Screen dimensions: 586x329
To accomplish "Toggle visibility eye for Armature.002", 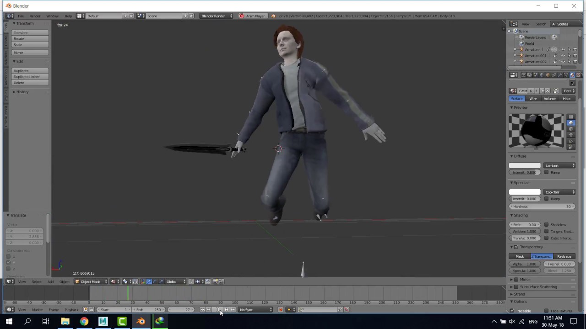I will (563, 62).
